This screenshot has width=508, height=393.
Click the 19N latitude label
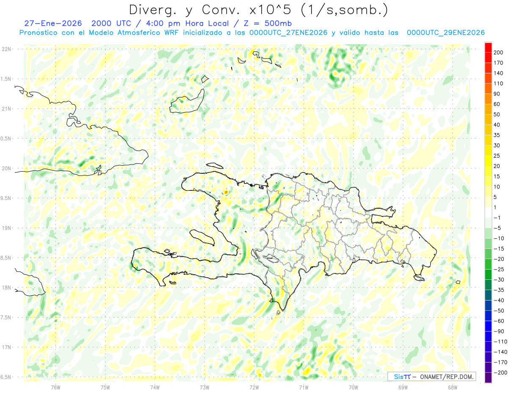6,228
